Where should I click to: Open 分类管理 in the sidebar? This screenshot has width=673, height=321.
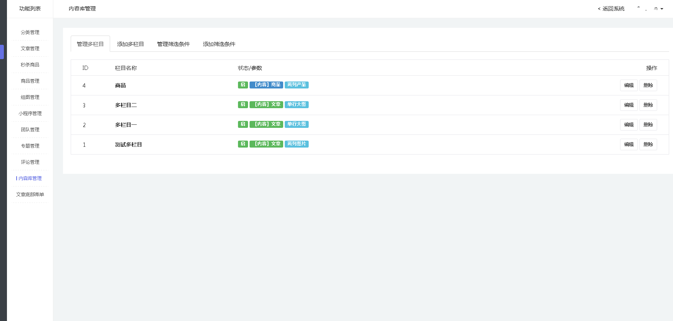pos(30,32)
